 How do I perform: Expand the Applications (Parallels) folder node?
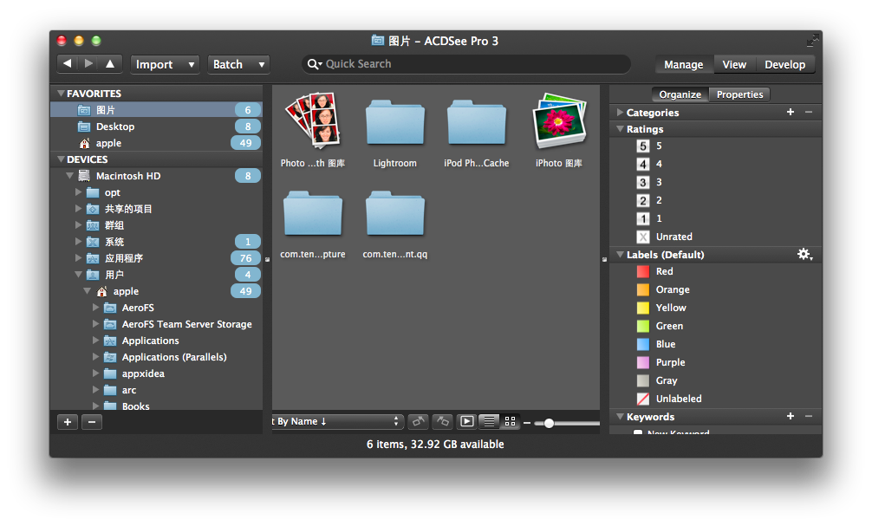[95, 357]
